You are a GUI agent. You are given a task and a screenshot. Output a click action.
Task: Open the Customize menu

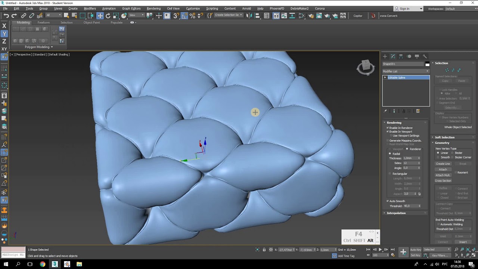click(x=193, y=9)
